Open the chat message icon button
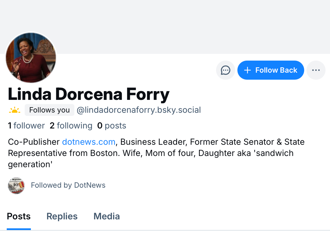The width and height of the screenshot is (330, 239). click(226, 70)
